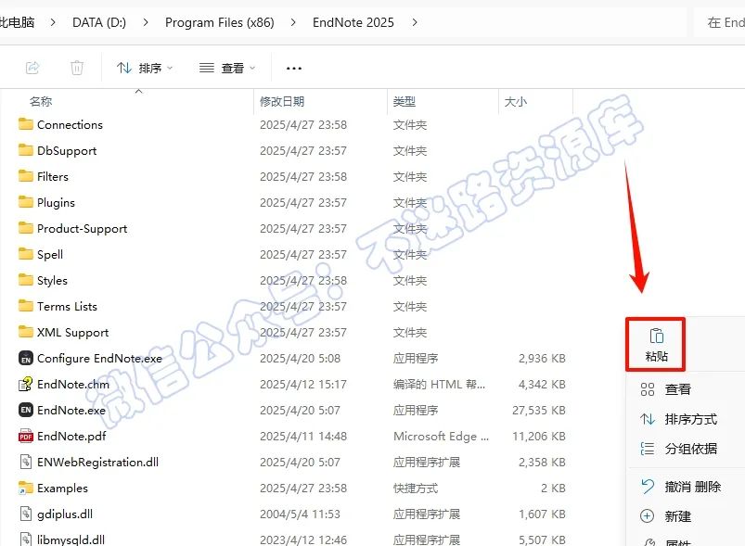Image resolution: width=745 pixels, height=546 pixels.
Task: Sort by the 名称 column header
Action: pyautogui.click(x=41, y=102)
